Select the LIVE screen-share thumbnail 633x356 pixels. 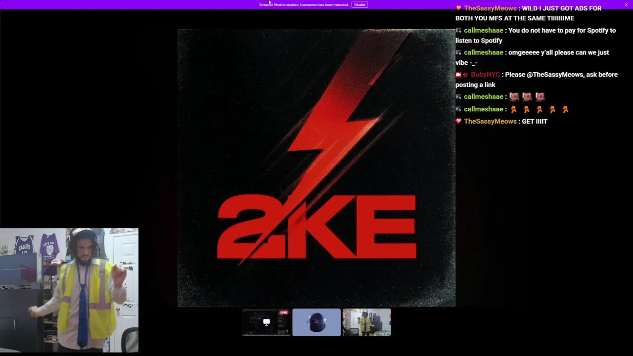pos(267,322)
